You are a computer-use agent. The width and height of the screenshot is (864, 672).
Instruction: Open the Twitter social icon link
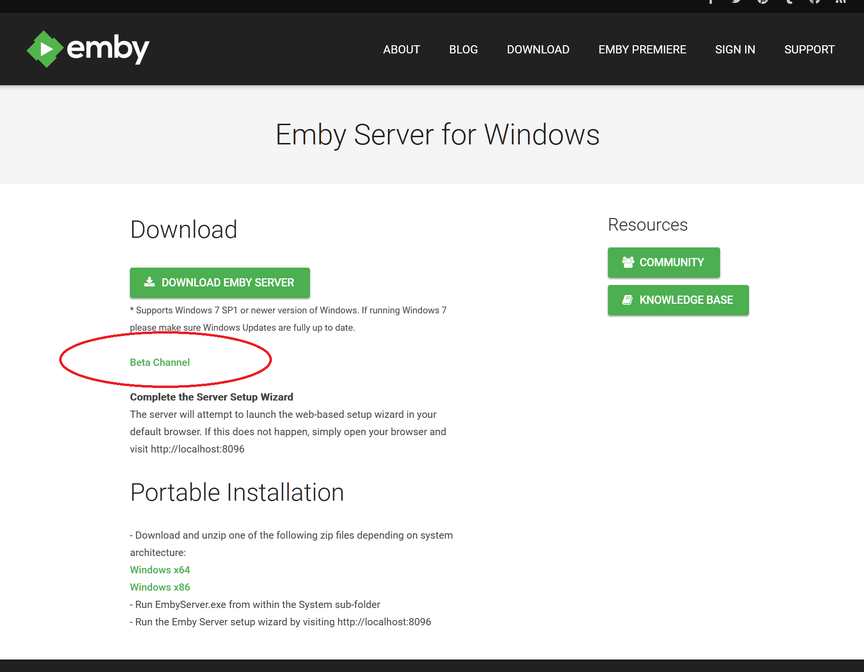(736, 1)
